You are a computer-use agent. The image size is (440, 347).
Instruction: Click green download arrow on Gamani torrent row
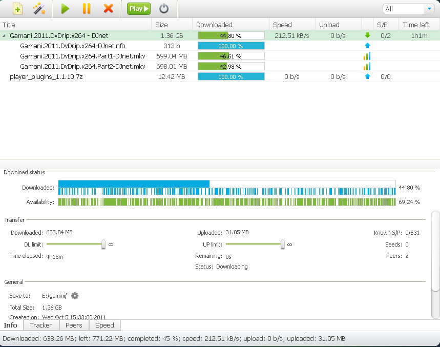click(367, 35)
